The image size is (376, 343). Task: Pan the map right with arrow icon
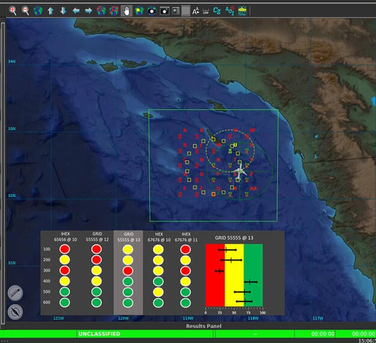coord(88,10)
